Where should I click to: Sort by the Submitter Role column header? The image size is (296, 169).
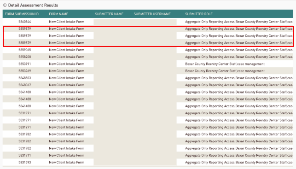199,14
